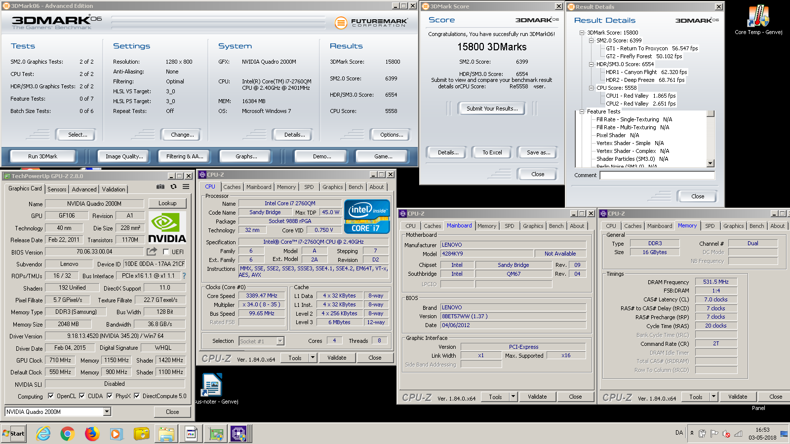Collapse the CPU Score tree node
Image resolution: width=790 pixels, height=444 pixels.
(591, 88)
